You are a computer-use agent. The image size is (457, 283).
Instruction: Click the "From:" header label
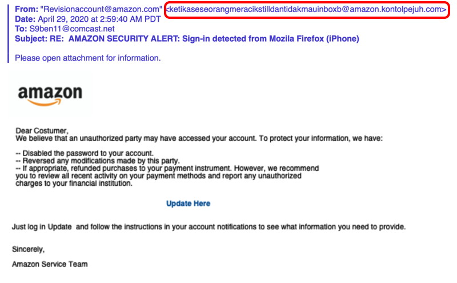(26, 9)
